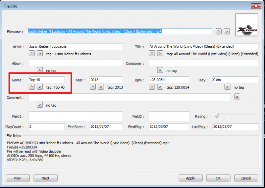Click the up-arrow button under Title field
Viewport: 265px width, 188px height.
point(152,53)
